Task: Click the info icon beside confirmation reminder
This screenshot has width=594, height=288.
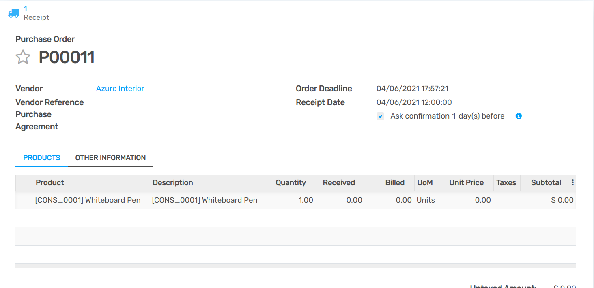Action: click(x=518, y=116)
